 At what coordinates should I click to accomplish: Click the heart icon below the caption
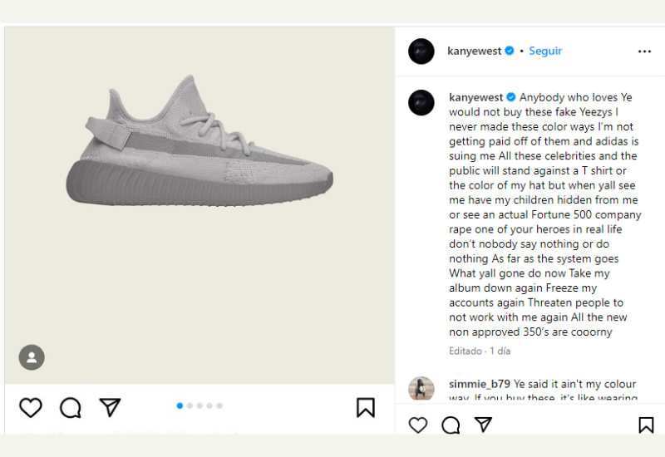click(418, 425)
